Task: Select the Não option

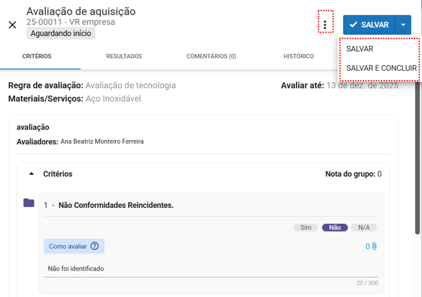Action: pos(334,228)
